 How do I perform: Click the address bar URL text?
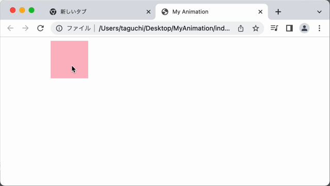point(164,28)
